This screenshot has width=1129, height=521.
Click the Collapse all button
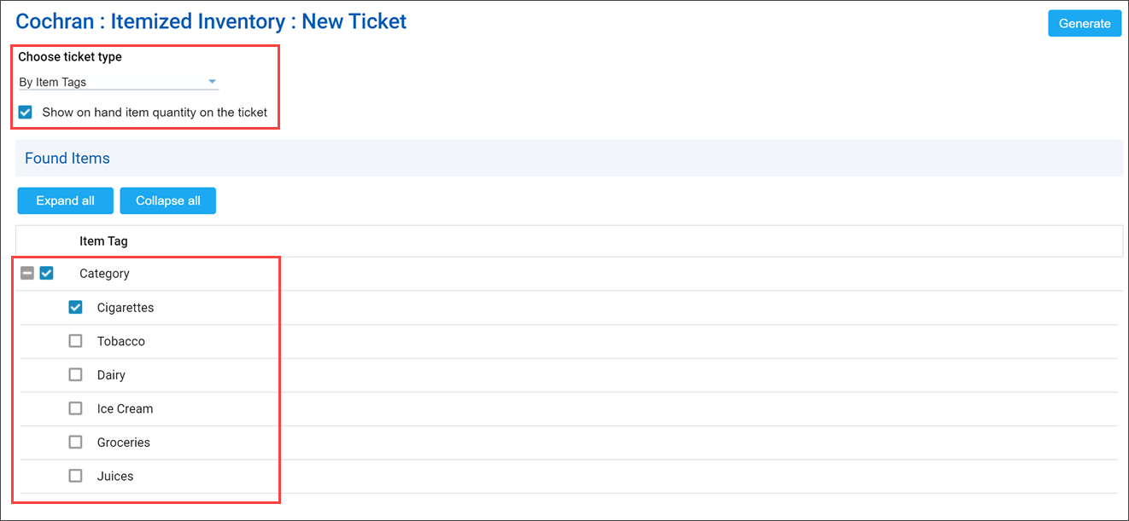(x=167, y=200)
